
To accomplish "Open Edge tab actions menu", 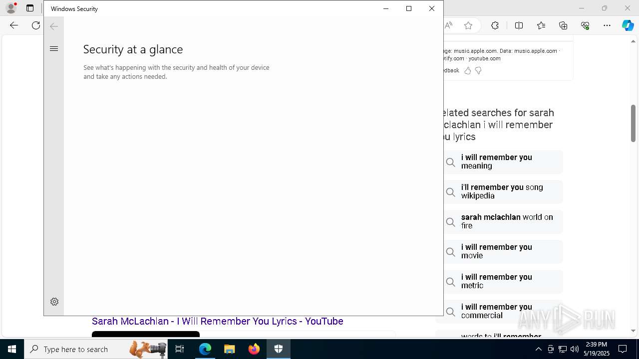I will coord(30,8).
